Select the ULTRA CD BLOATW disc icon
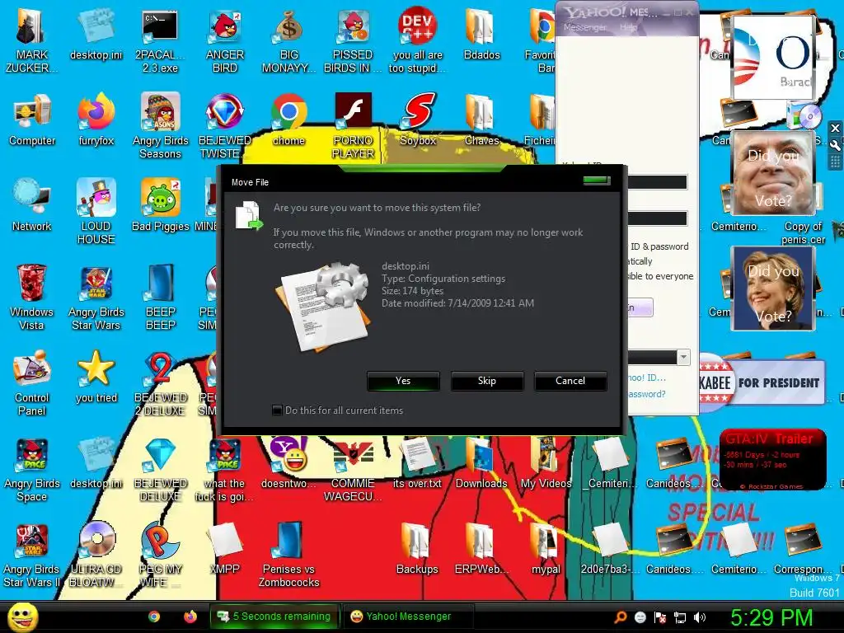The image size is (844, 633). tap(96, 555)
